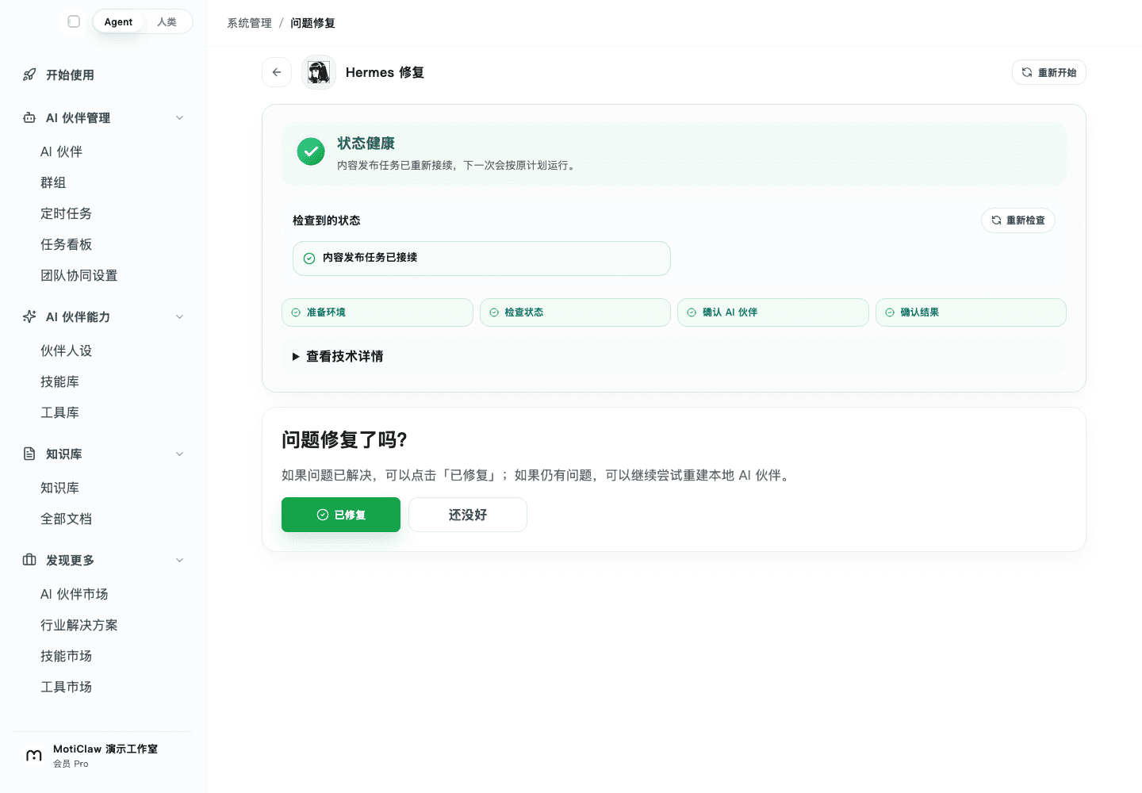The height and width of the screenshot is (793, 1142).
Task: Click the check icon in 确认 AI 伙伴 step
Action: (x=692, y=312)
